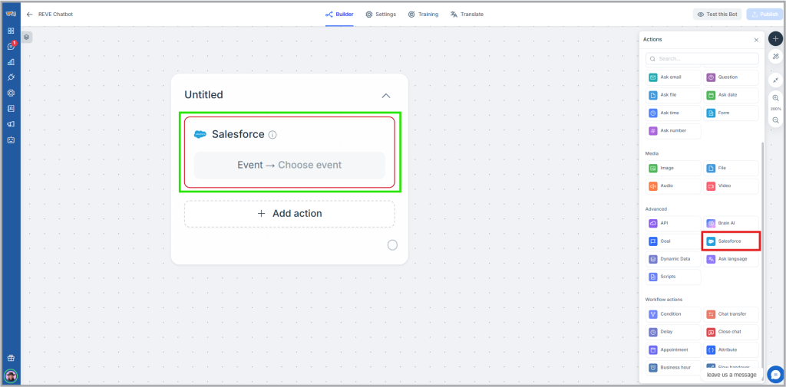786x387 pixels.
Task: Open settings gear icon in left sidebar
Action: 11,93
